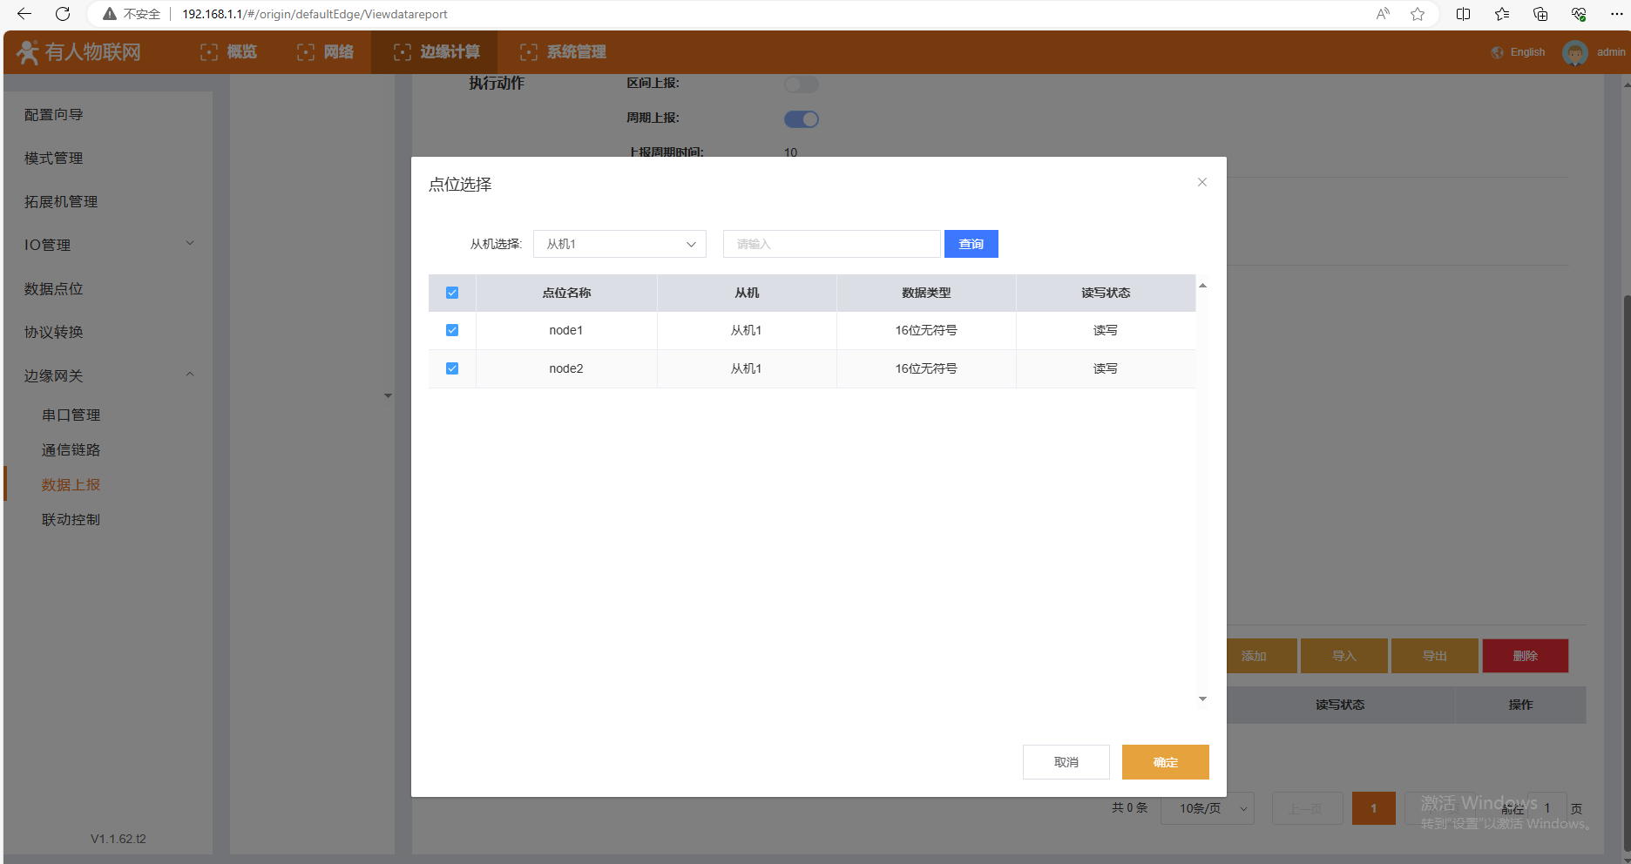Click the admin user avatar

(1574, 52)
